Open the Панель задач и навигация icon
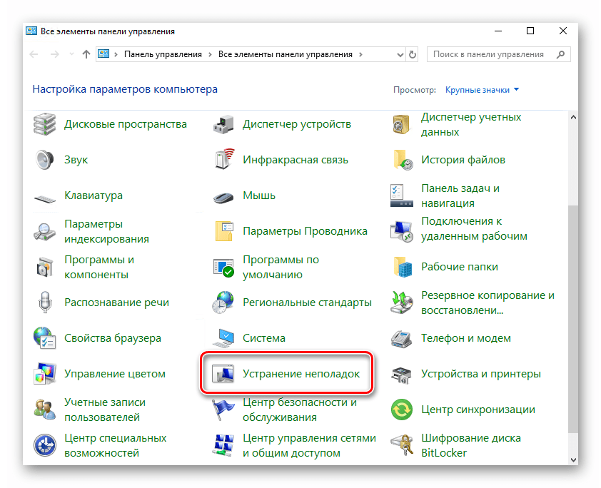The image size is (601, 488). 401,195
